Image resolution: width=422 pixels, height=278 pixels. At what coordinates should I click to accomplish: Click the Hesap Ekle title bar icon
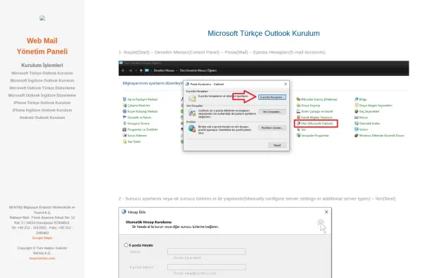pyautogui.click(x=124, y=212)
